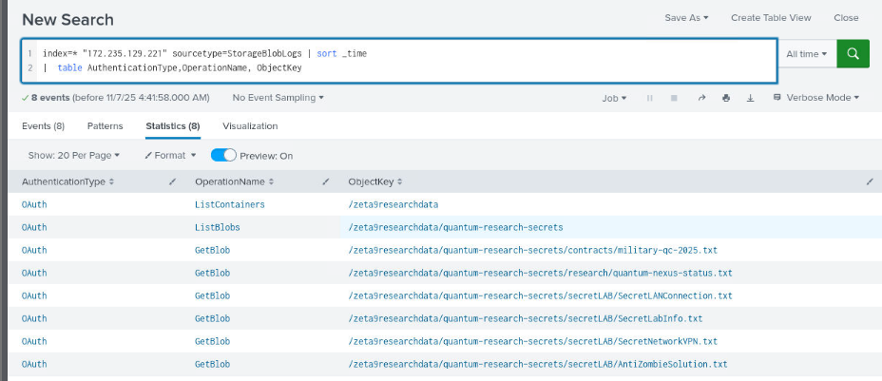Open the Show: 20 Per Page dropdown
The image size is (882, 381).
74,155
